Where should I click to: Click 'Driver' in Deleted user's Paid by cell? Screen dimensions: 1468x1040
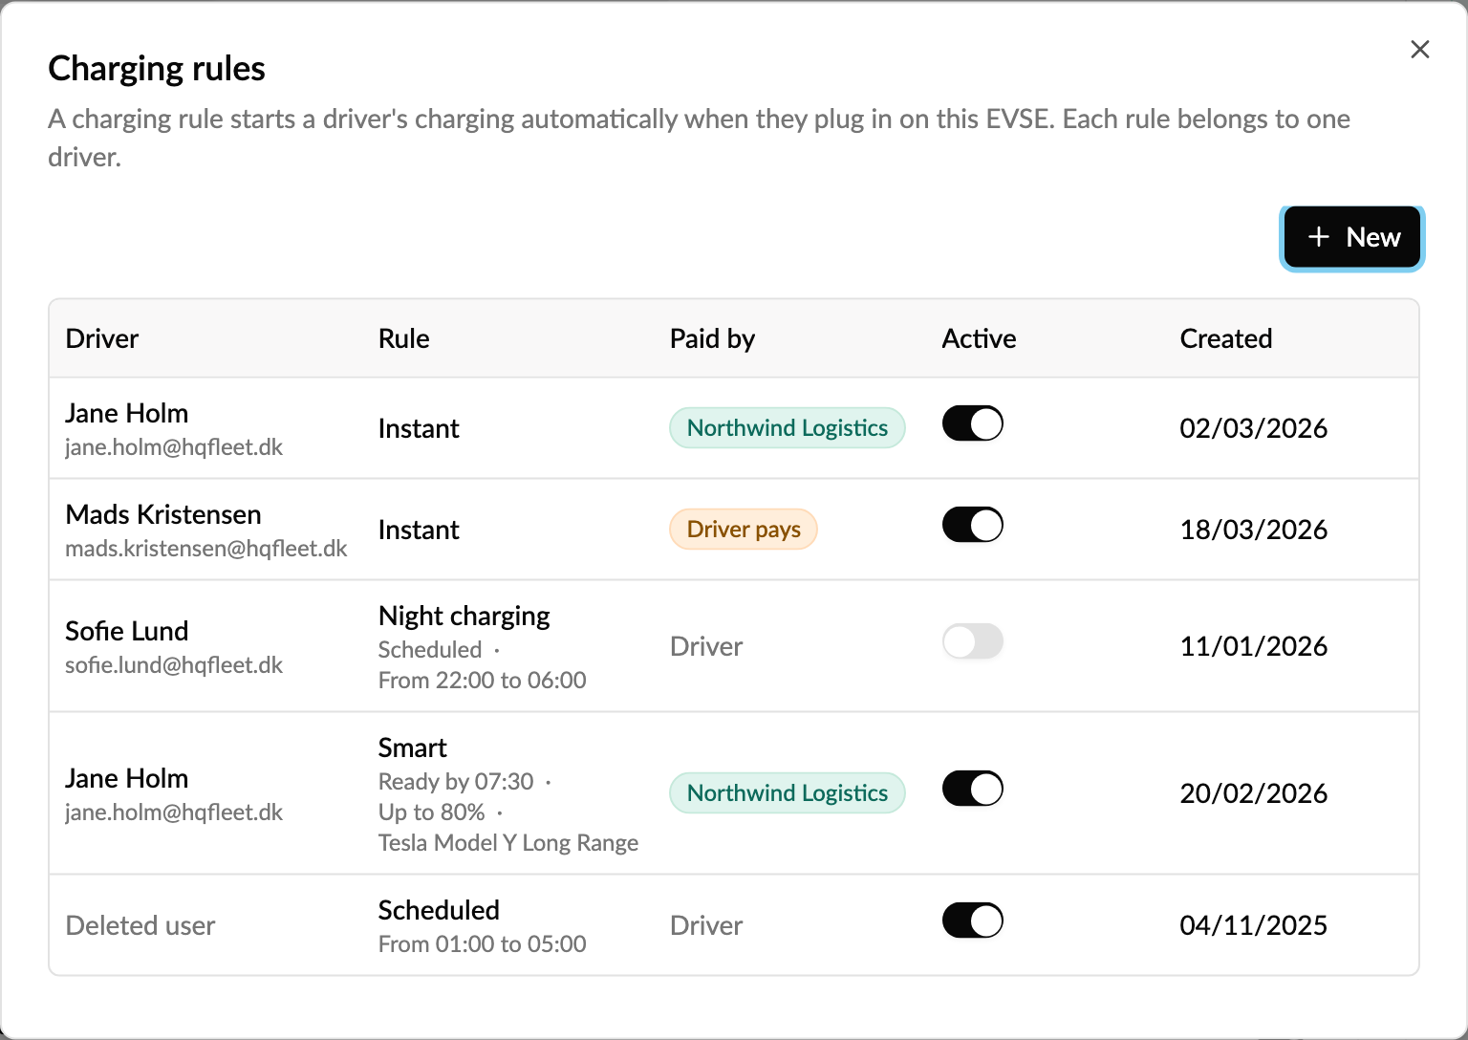[706, 925]
